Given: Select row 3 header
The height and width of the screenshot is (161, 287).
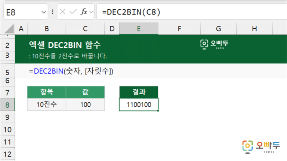Looking at the screenshot, I should tap(7, 56).
